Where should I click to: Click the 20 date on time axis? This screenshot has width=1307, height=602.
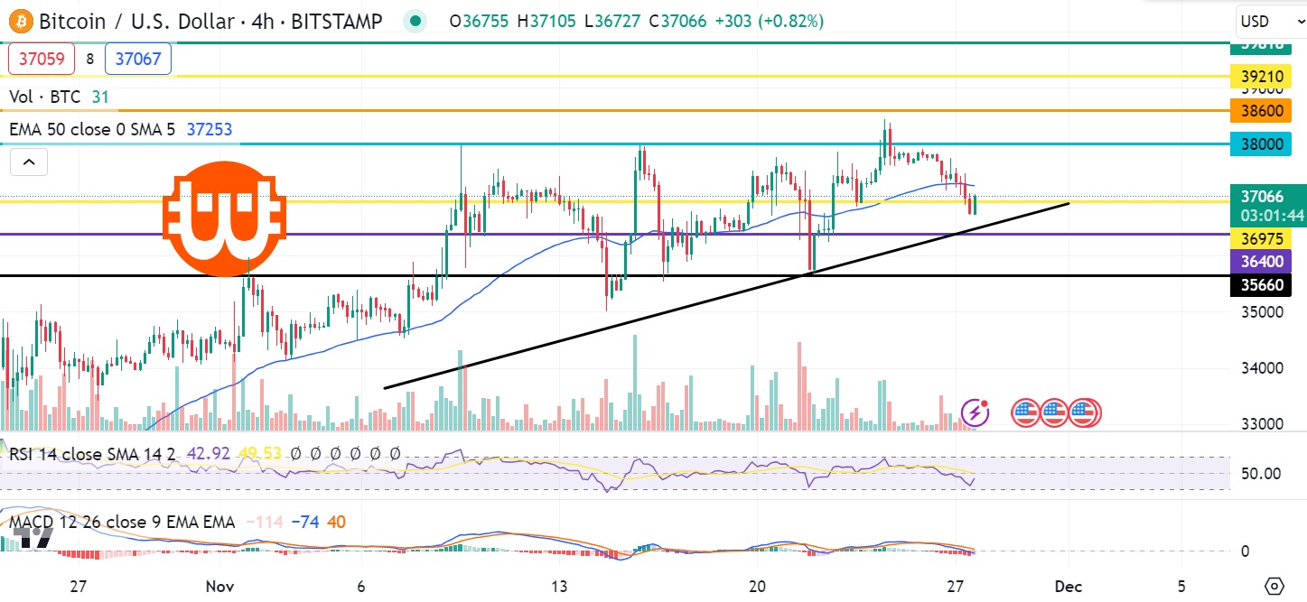coord(759,585)
